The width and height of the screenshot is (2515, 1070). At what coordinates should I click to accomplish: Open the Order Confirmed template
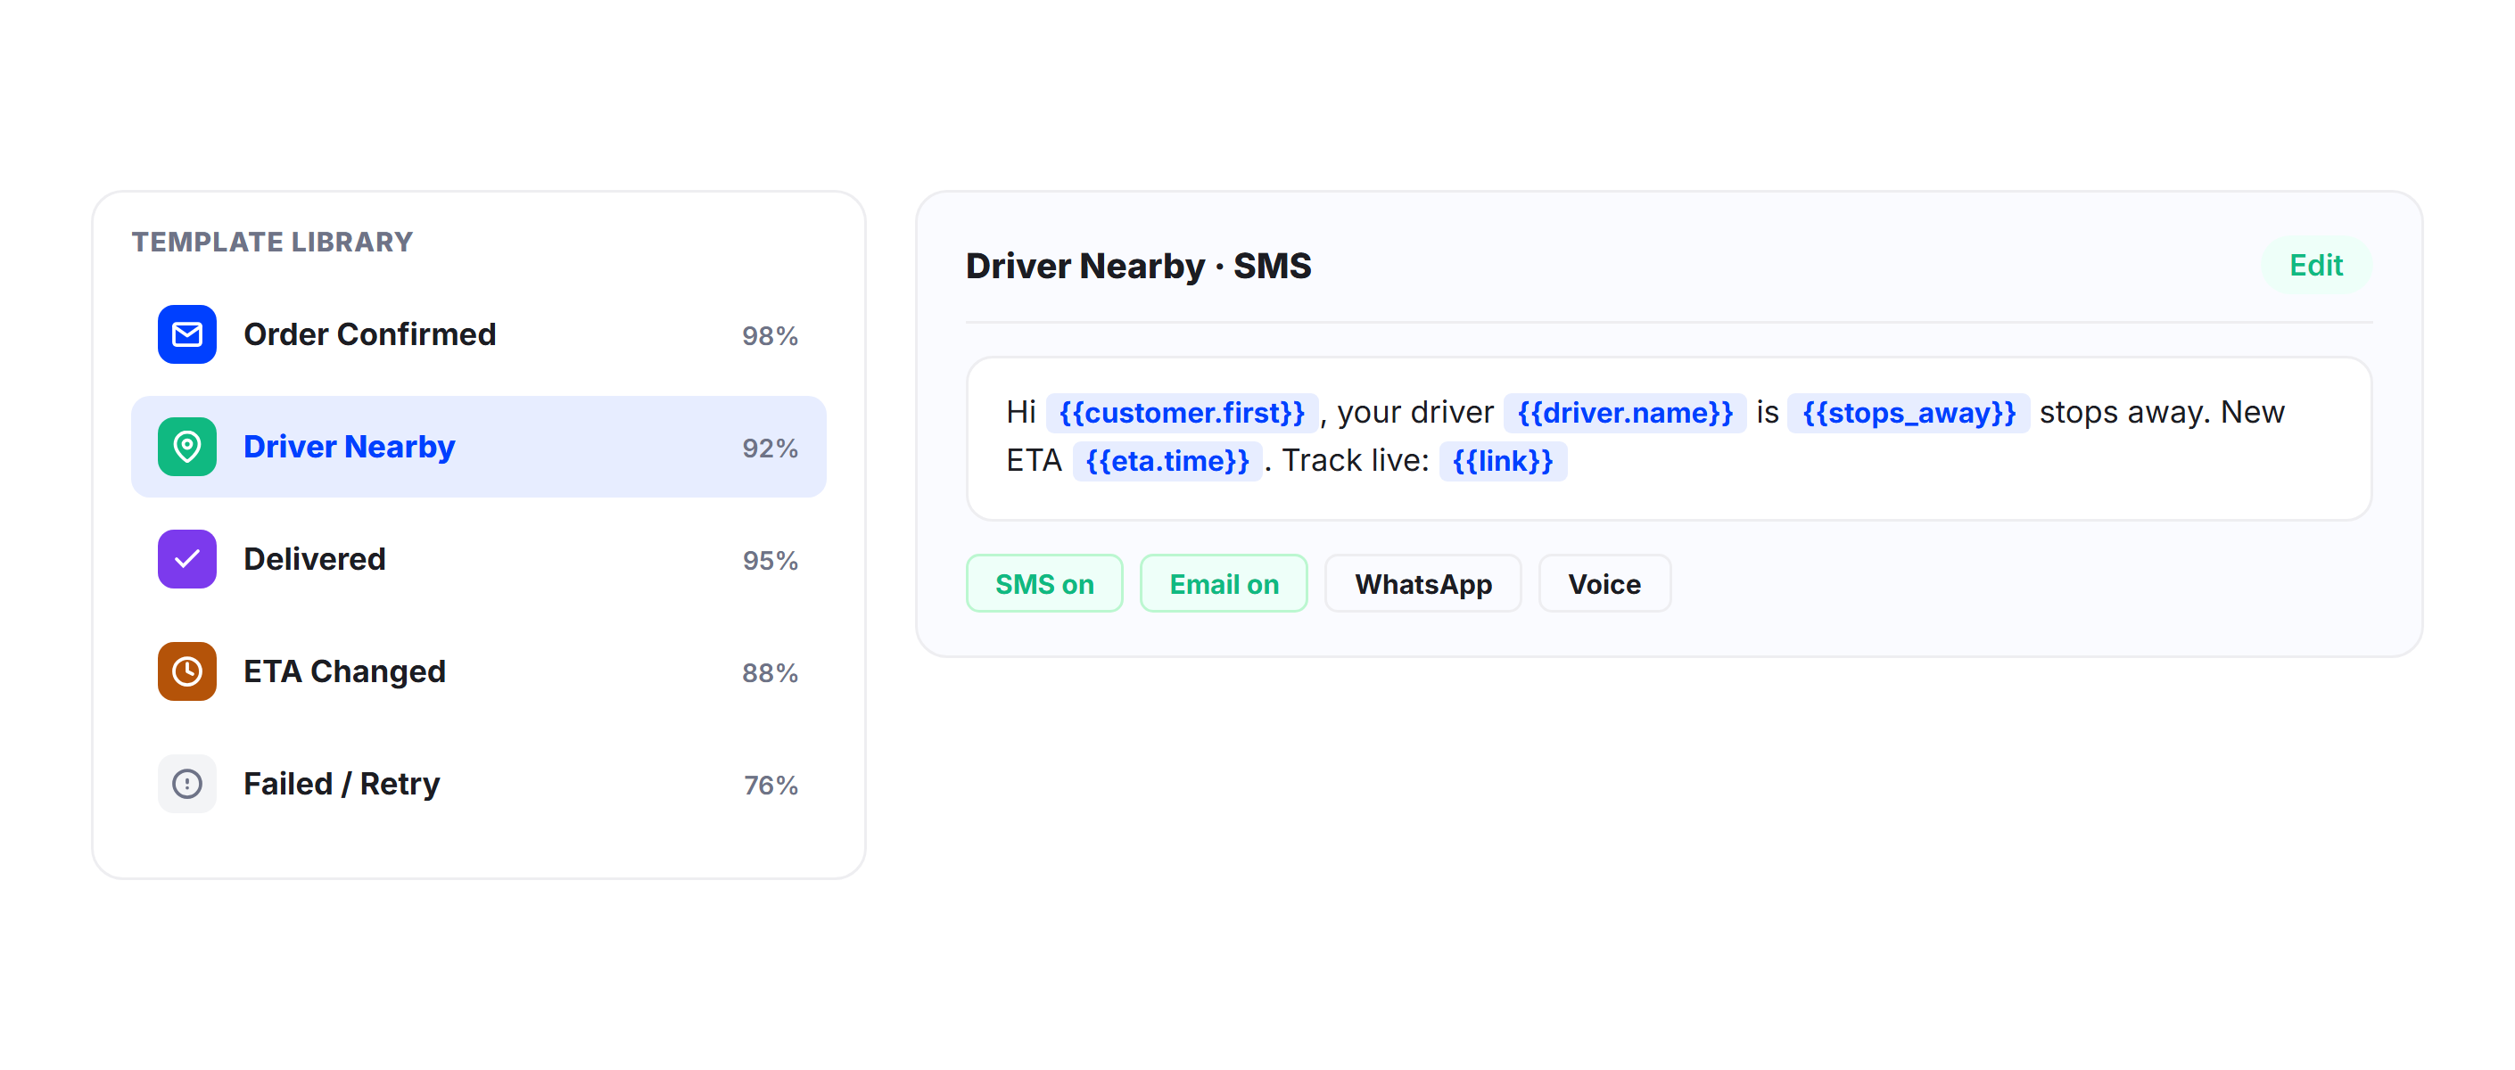pos(478,335)
